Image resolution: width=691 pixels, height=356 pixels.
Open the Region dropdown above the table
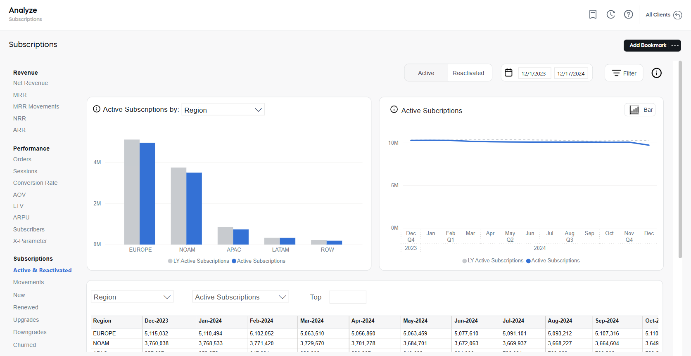pos(132,297)
